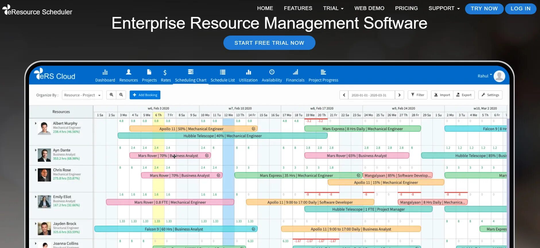Click the 'w7, Feb 10 2020' week header
540x248 pixels.
[x=240, y=108]
